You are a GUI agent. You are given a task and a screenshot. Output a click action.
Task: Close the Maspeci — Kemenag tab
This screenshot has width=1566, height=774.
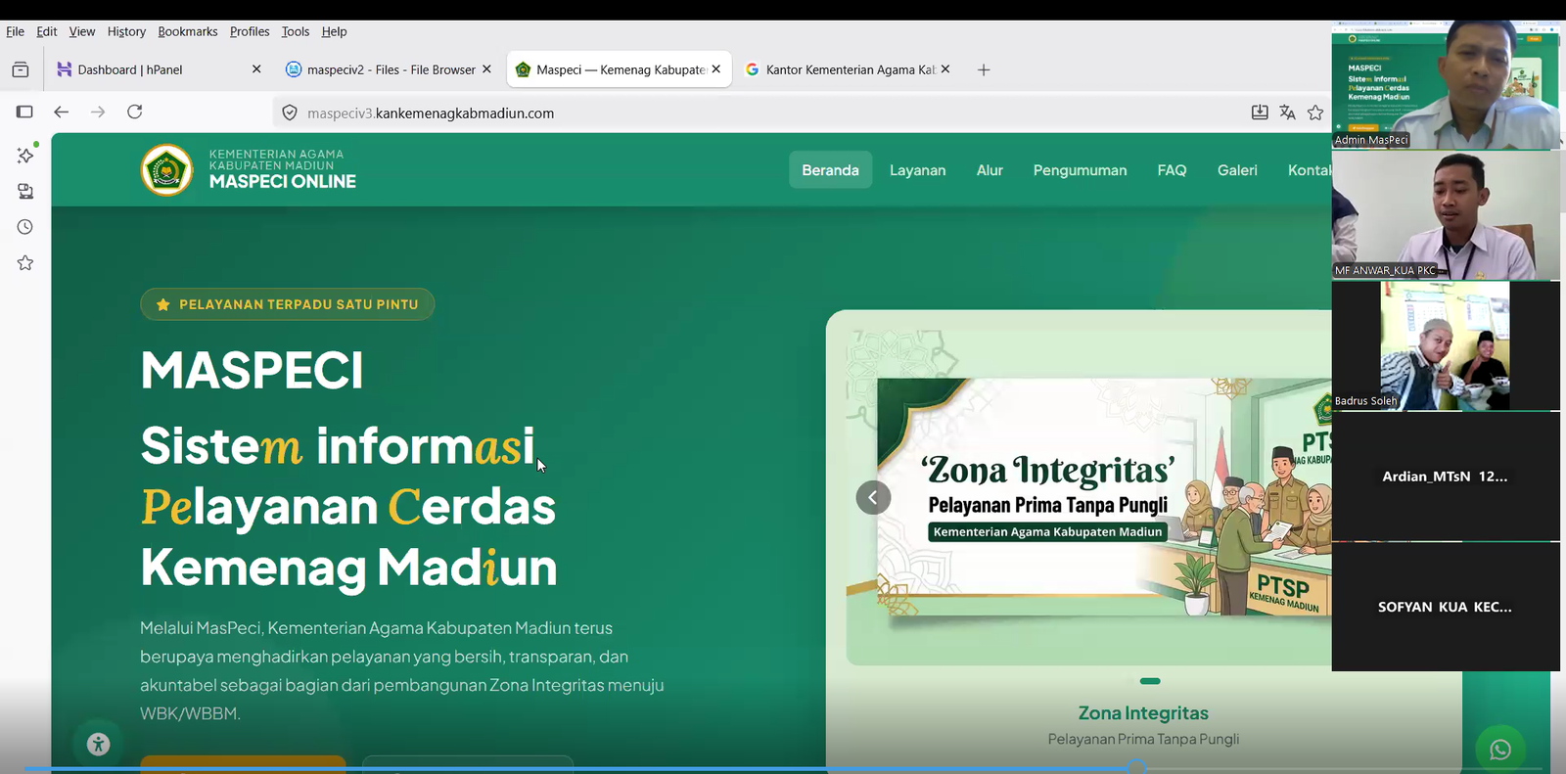(x=716, y=69)
